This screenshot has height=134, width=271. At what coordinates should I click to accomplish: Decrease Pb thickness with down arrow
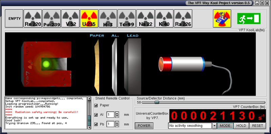tap(117, 126)
